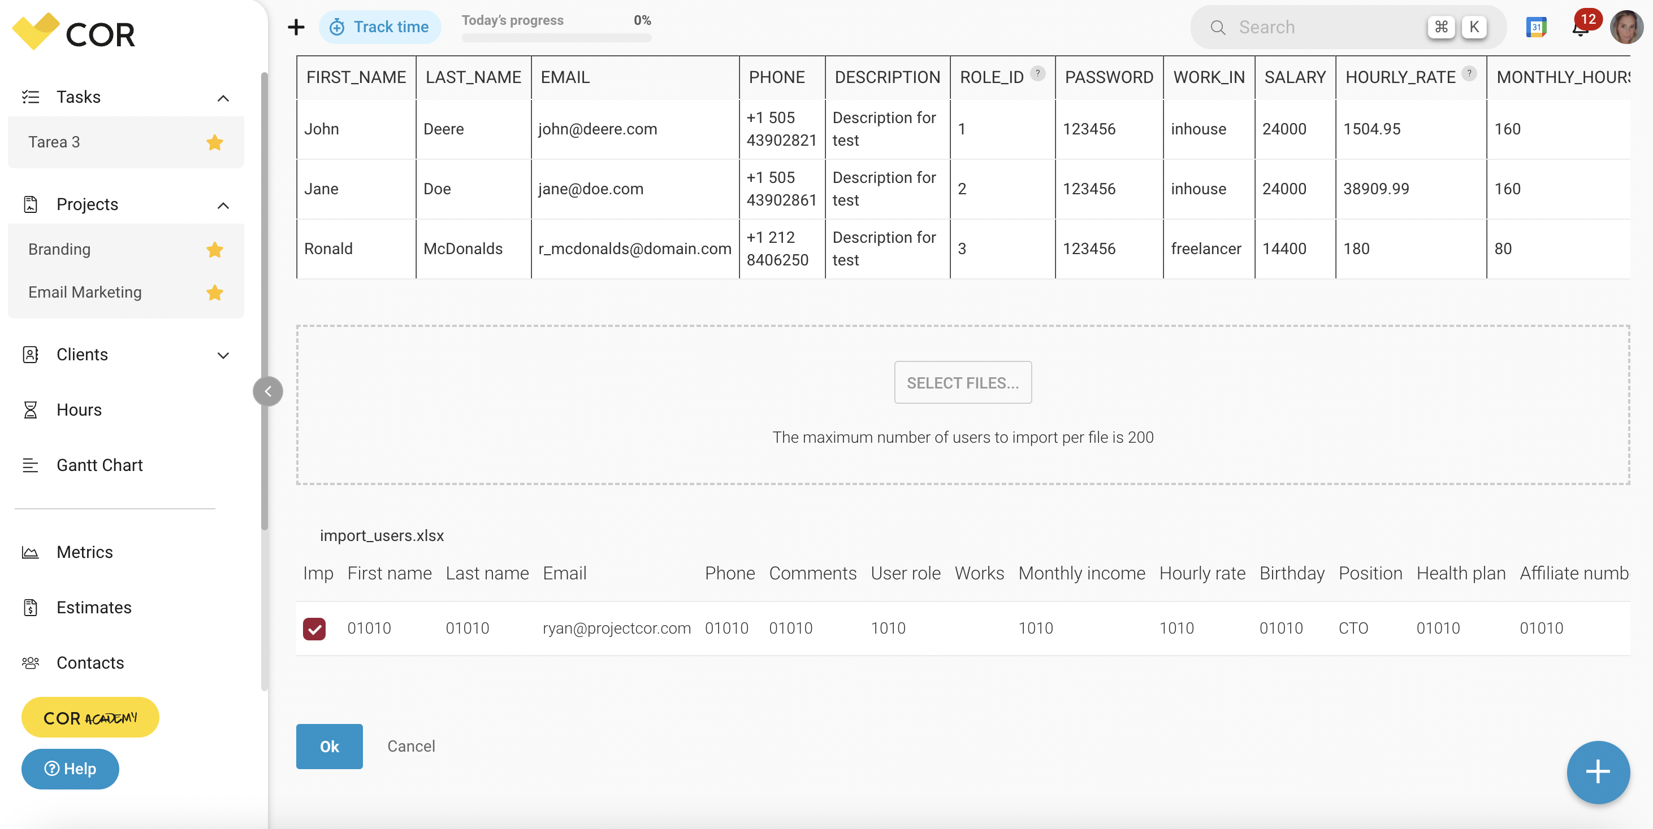
Task: Open the Track time stopwatch feature
Action: tap(380, 27)
